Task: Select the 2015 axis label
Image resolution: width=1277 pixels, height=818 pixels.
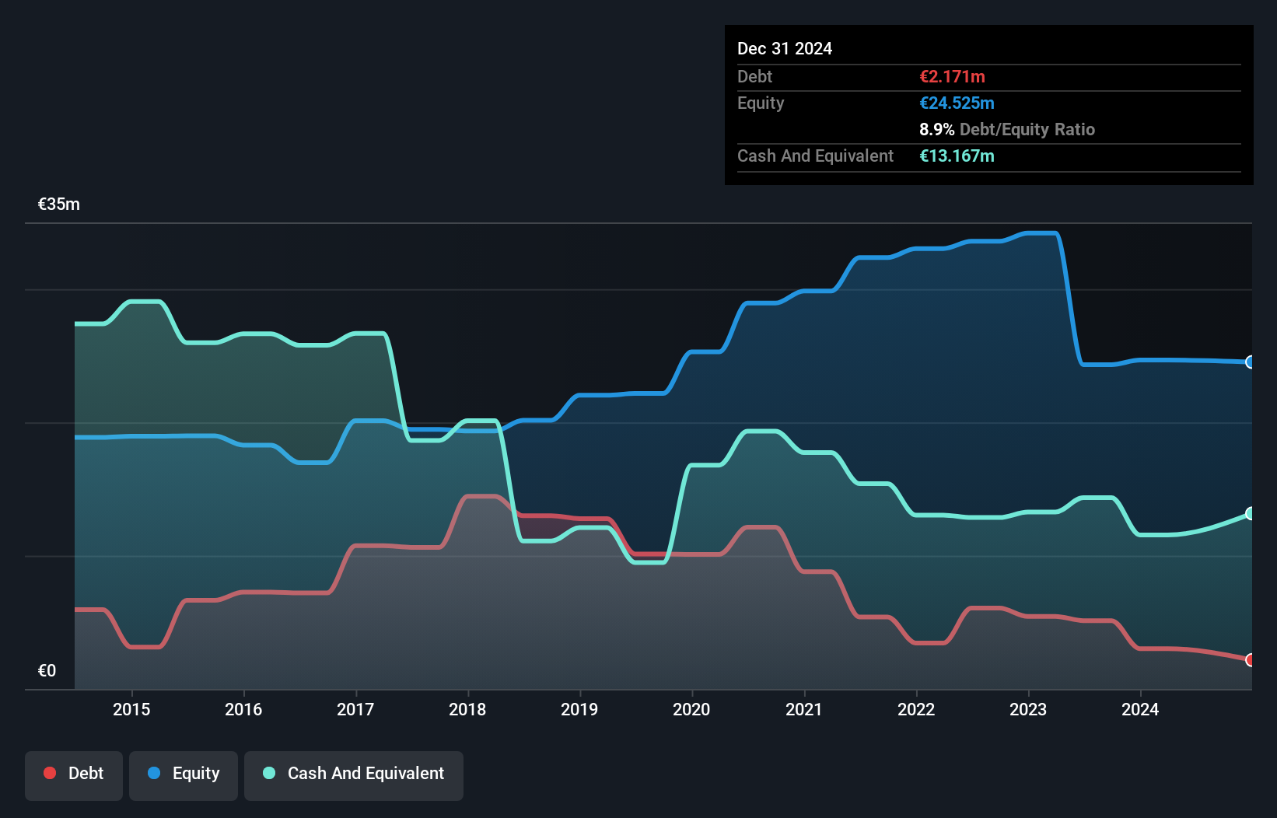Action: point(131,709)
